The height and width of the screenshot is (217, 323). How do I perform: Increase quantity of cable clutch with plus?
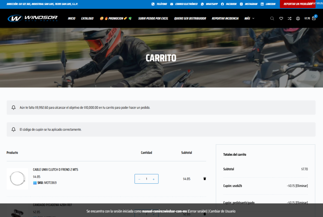click(x=154, y=179)
